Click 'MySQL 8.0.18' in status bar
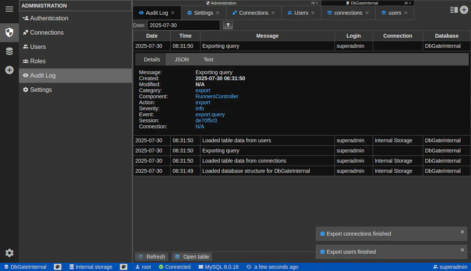This screenshot has height=271, width=471. click(218, 267)
